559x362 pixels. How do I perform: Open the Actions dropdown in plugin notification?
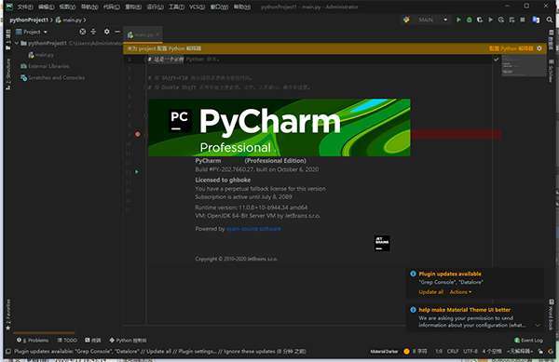click(x=460, y=292)
